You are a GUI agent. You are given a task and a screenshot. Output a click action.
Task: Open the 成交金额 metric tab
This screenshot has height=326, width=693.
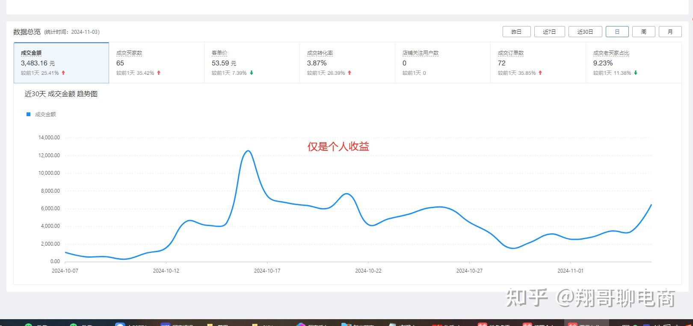pyautogui.click(x=61, y=62)
